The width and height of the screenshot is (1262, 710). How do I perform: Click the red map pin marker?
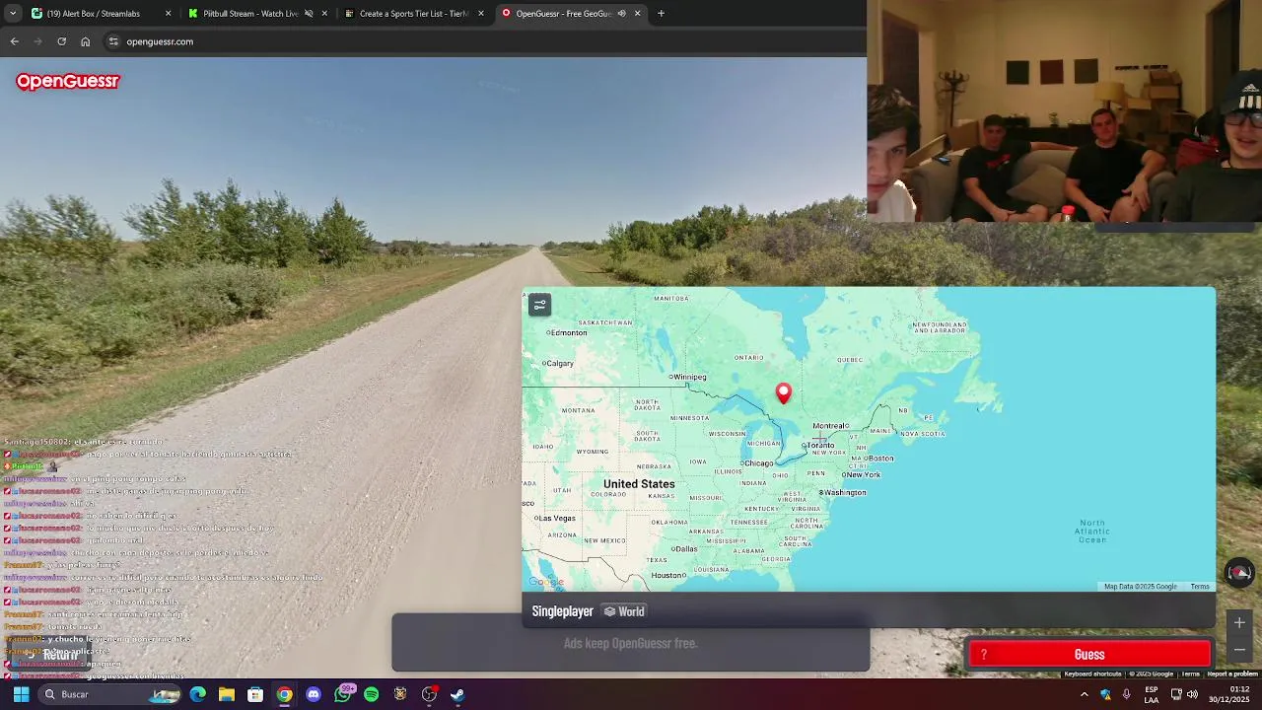[784, 394]
